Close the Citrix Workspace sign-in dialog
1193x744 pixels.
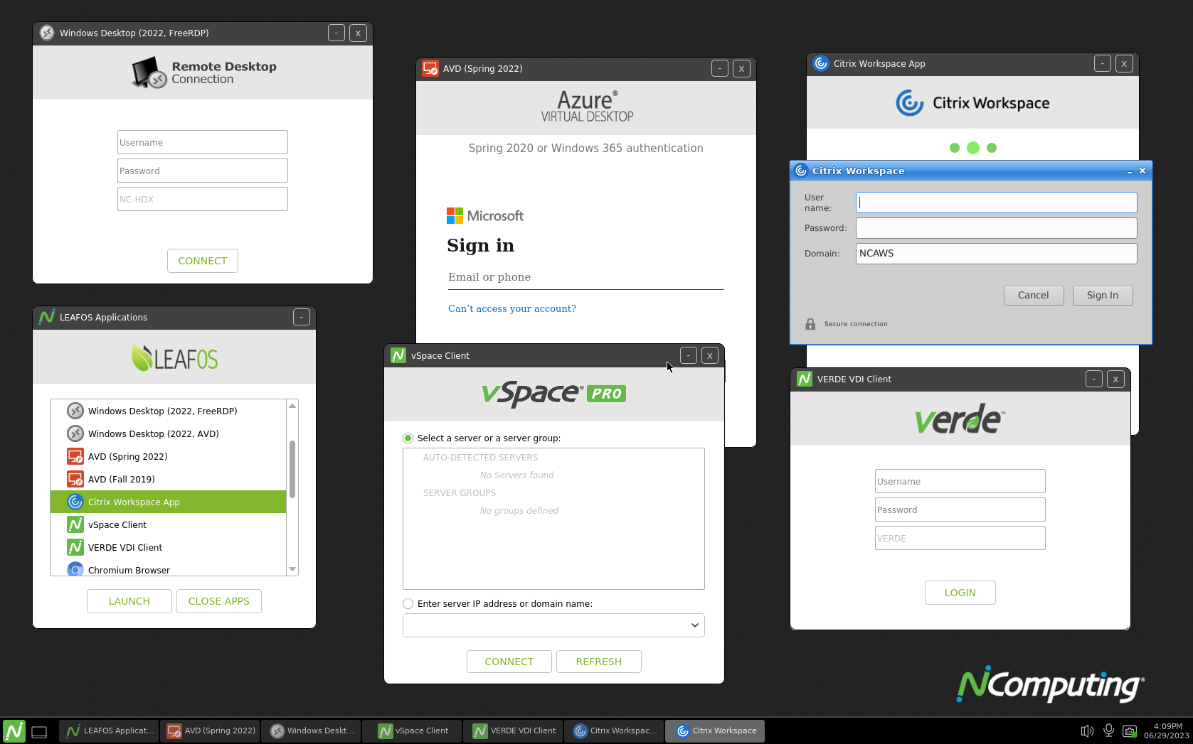pyautogui.click(x=1142, y=171)
